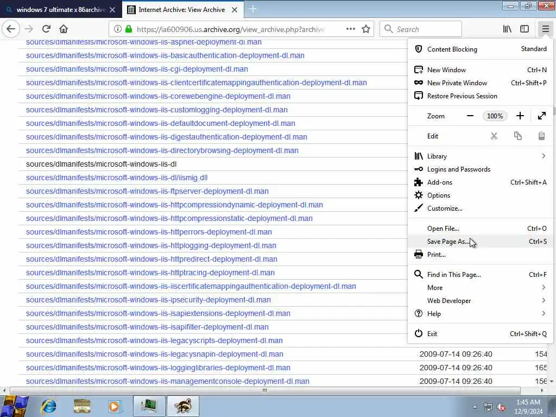
Task: Click the address bar URL field
Action: [x=230, y=29]
